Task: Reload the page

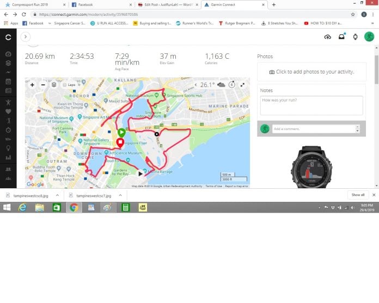Action: [x=24, y=15]
